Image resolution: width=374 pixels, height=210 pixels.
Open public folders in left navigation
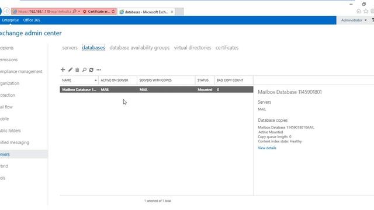pos(11,131)
